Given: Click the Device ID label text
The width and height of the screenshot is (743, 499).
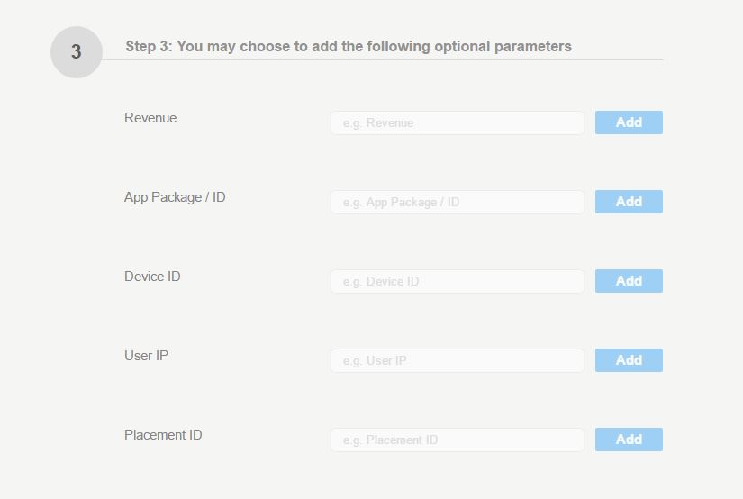Looking at the screenshot, I should click(152, 277).
